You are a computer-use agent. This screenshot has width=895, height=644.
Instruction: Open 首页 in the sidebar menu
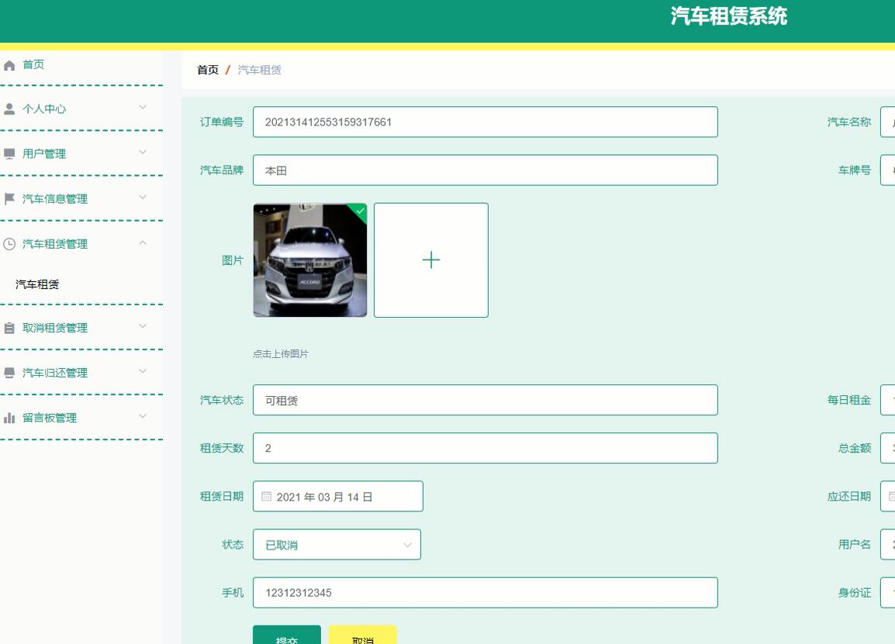(33, 64)
